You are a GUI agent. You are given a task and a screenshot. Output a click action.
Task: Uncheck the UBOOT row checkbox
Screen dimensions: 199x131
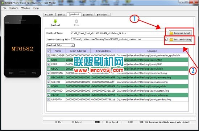(49, 69)
